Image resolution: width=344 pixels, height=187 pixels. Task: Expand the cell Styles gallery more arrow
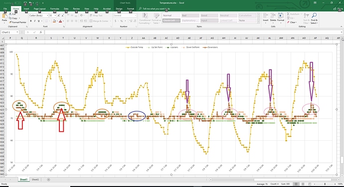[x=258, y=22]
